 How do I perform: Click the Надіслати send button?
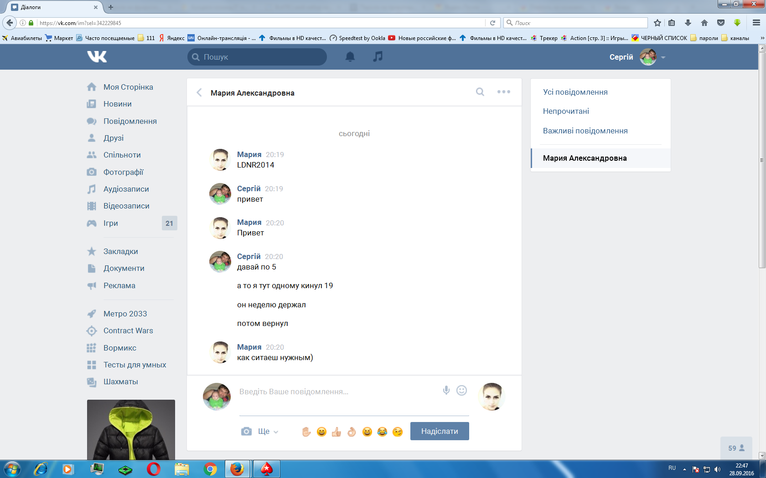tap(440, 431)
